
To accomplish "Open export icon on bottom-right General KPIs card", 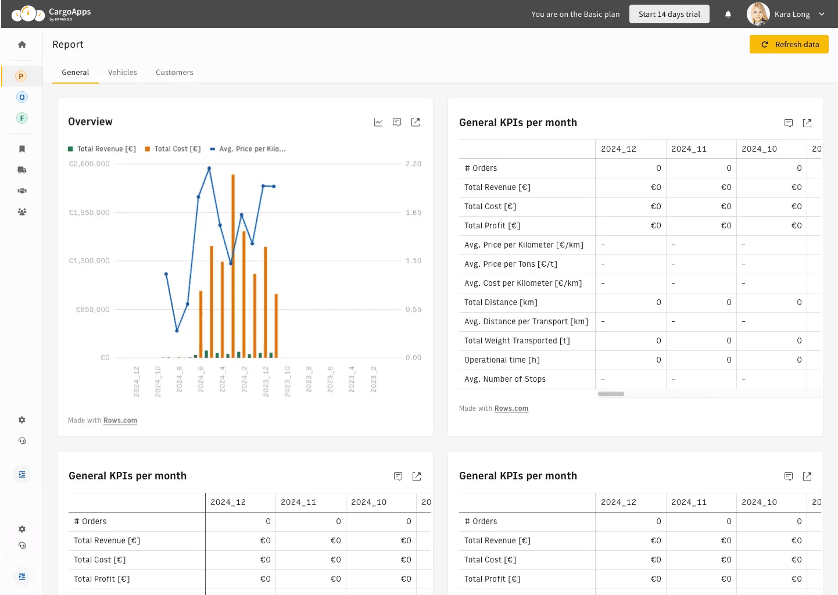I will (x=807, y=476).
